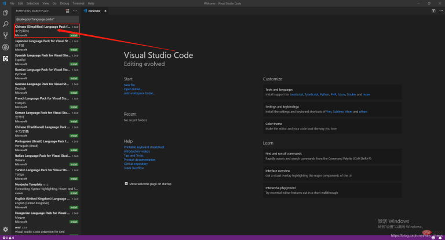Viewport: 445px width, 240px height.
Task: Open the Help menu
Action: pos(91,3)
